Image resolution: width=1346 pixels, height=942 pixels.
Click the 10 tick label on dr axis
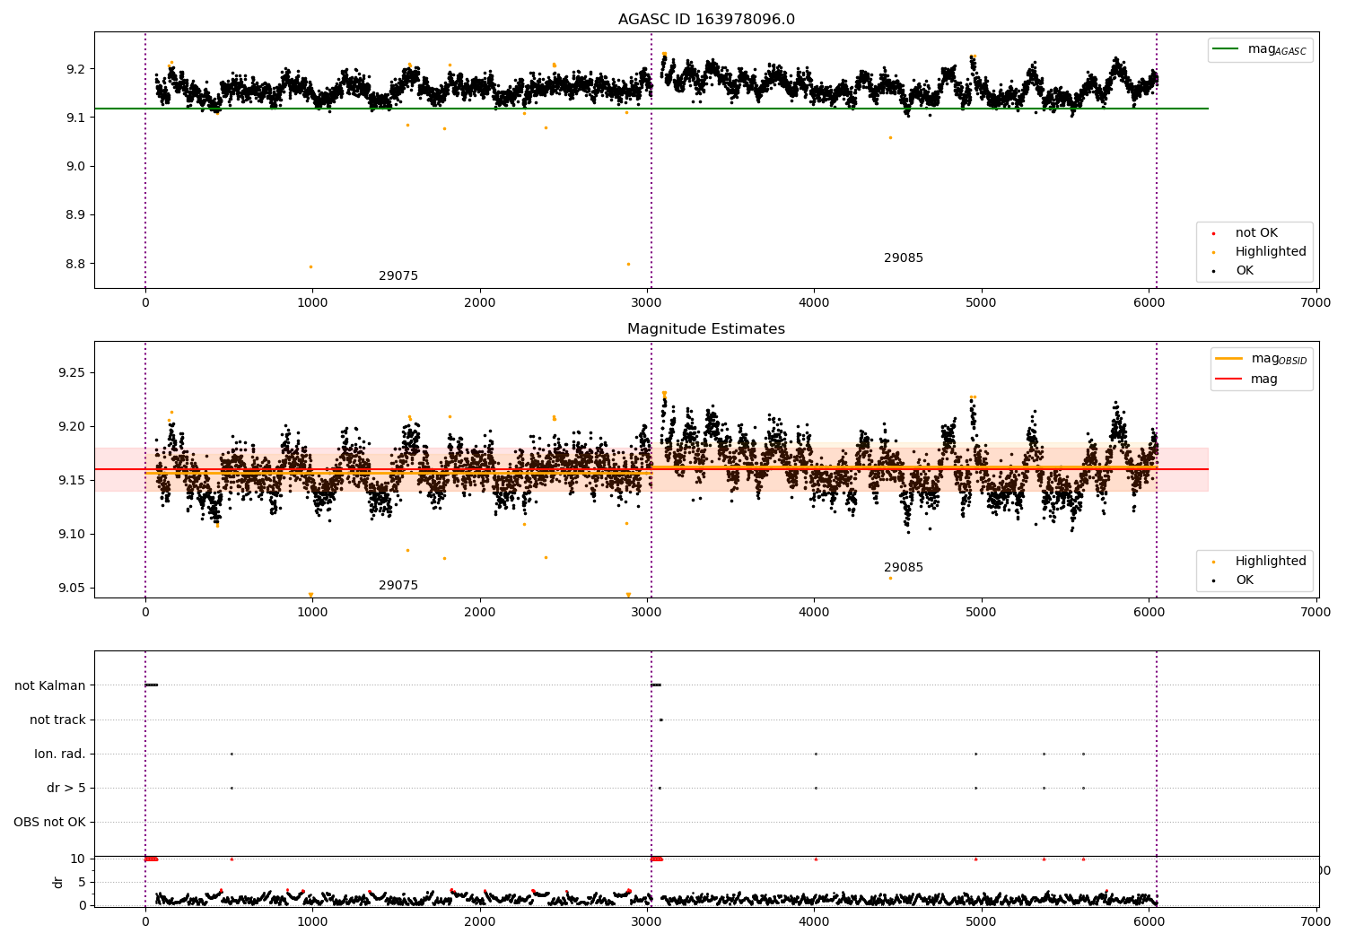click(78, 859)
